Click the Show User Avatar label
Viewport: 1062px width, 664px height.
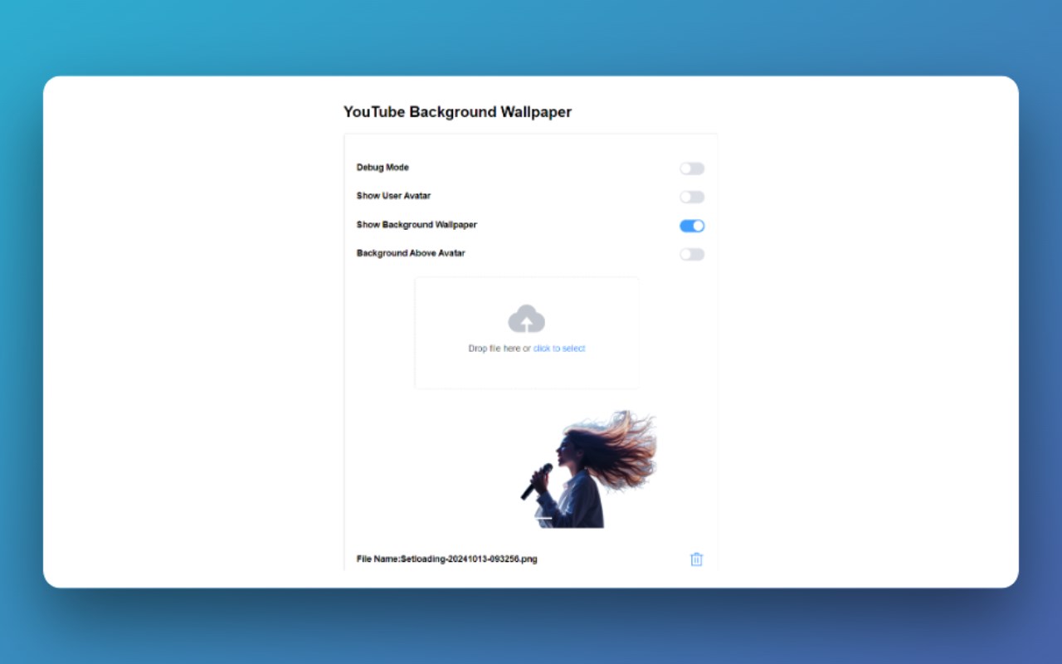pyautogui.click(x=393, y=196)
